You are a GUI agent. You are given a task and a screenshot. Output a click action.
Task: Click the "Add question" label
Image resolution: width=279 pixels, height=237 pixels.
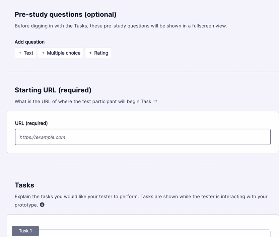(x=29, y=42)
